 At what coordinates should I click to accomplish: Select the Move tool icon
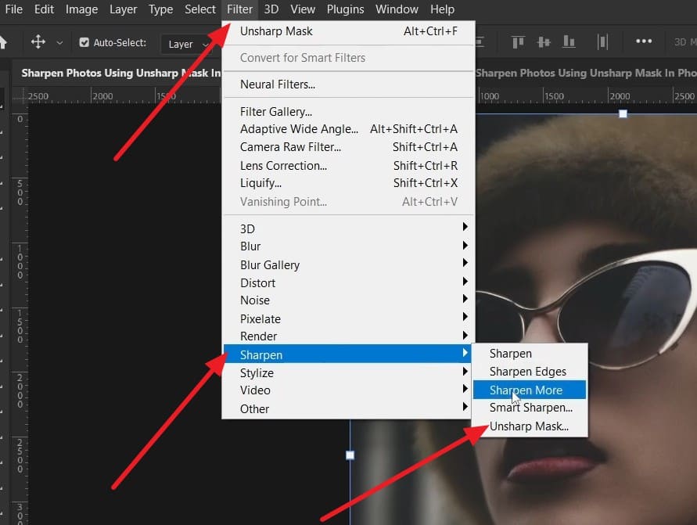(38, 42)
